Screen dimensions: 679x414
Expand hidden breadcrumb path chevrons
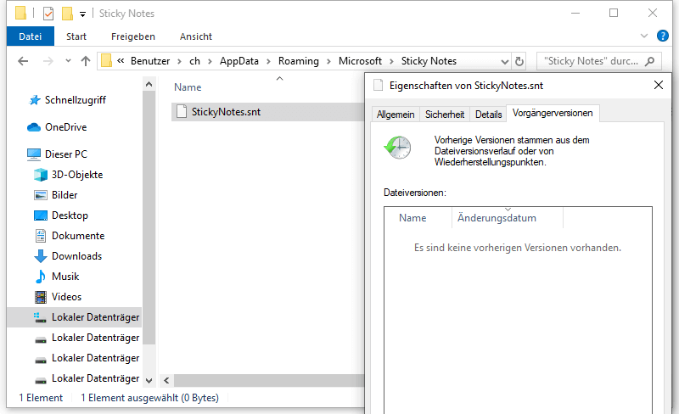pyautogui.click(x=121, y=61)
